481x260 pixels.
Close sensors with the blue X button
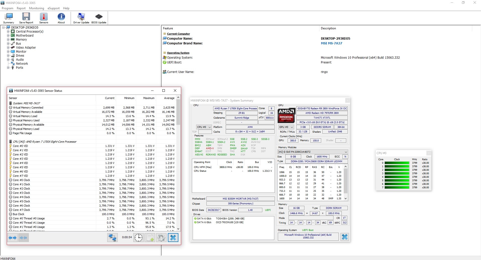pos(173,237)
